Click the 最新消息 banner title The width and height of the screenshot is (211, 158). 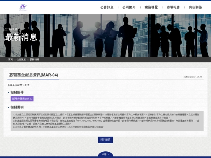[21, 37]
